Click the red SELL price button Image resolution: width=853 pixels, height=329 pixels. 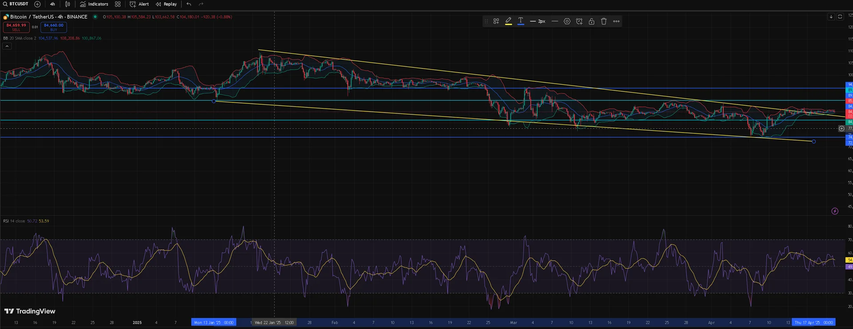[16, 27]
